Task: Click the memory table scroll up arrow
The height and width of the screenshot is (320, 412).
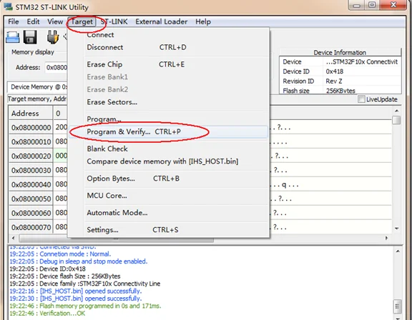Action: pos(396,111)
